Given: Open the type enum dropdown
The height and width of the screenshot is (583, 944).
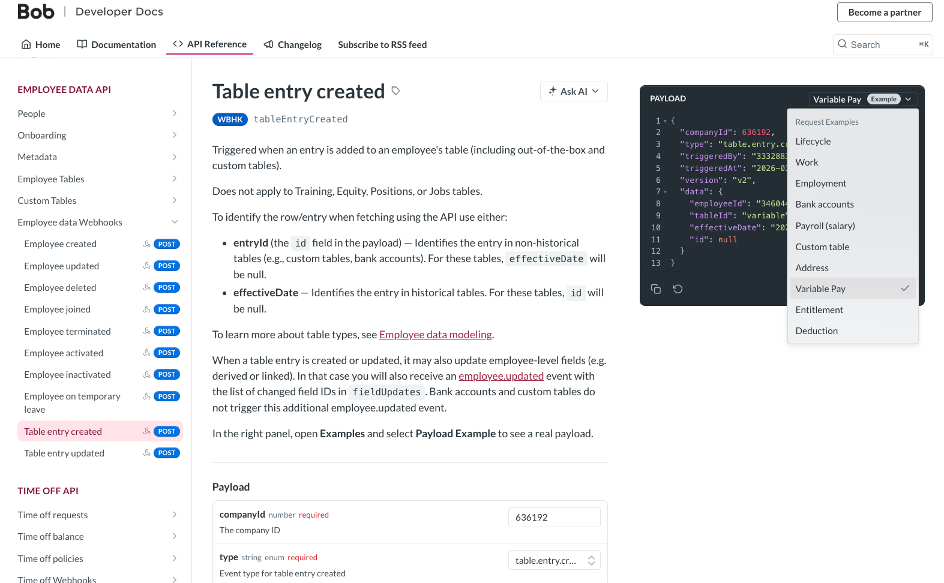Looking at the screenshot, I should pos(554,560).
